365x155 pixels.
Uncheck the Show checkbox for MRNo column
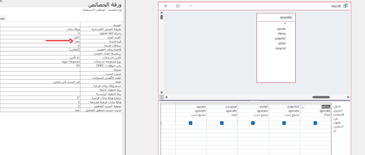(315, 123)
